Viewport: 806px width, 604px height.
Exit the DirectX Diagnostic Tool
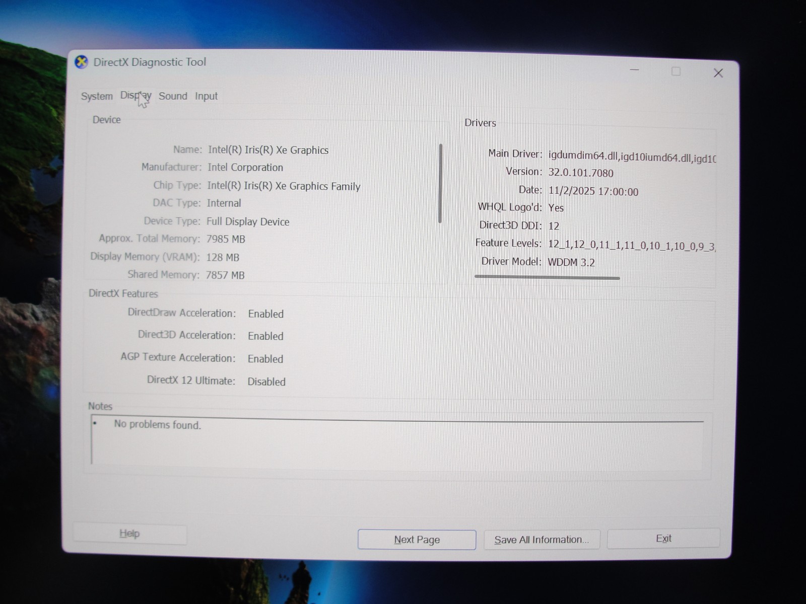[x=663, y=539]
